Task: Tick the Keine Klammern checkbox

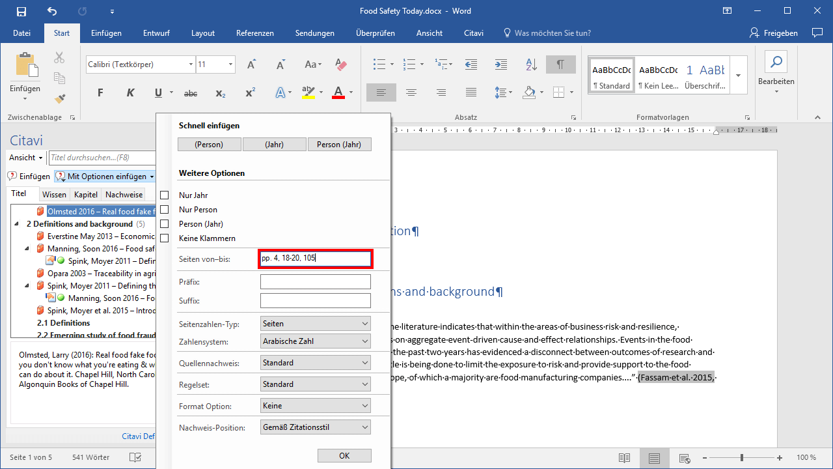Action: (165, 238)
